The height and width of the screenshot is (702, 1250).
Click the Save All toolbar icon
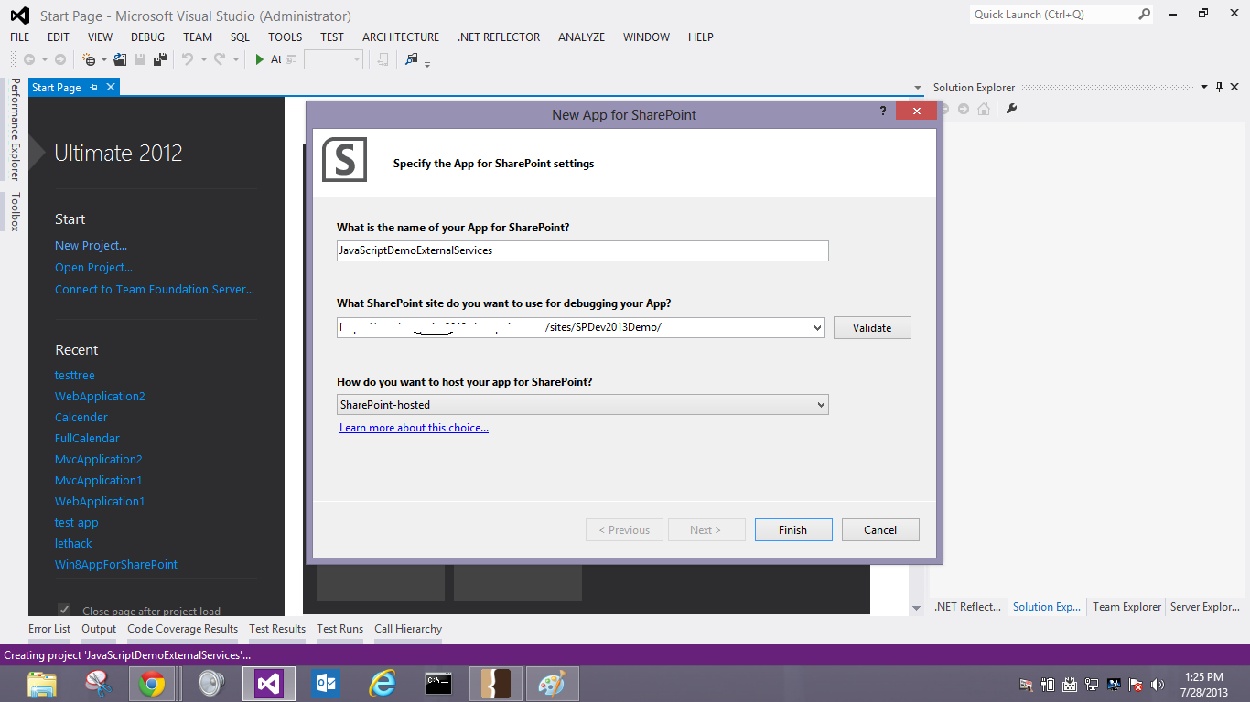160,59
